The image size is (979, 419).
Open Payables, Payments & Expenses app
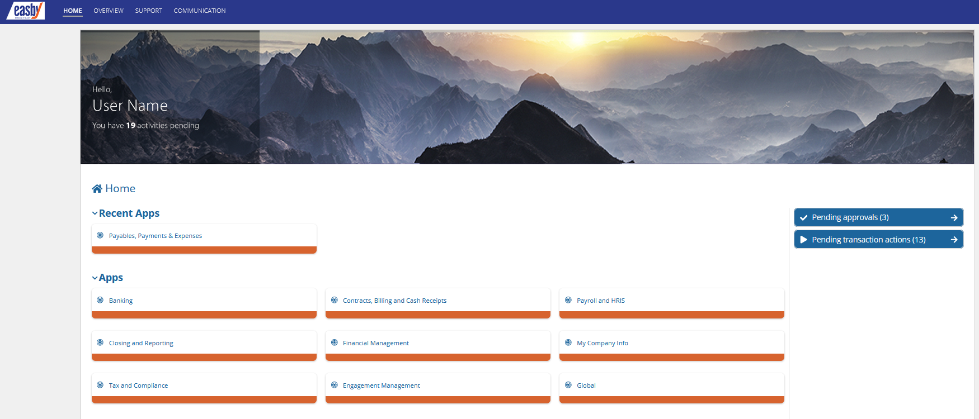(156, 236)
